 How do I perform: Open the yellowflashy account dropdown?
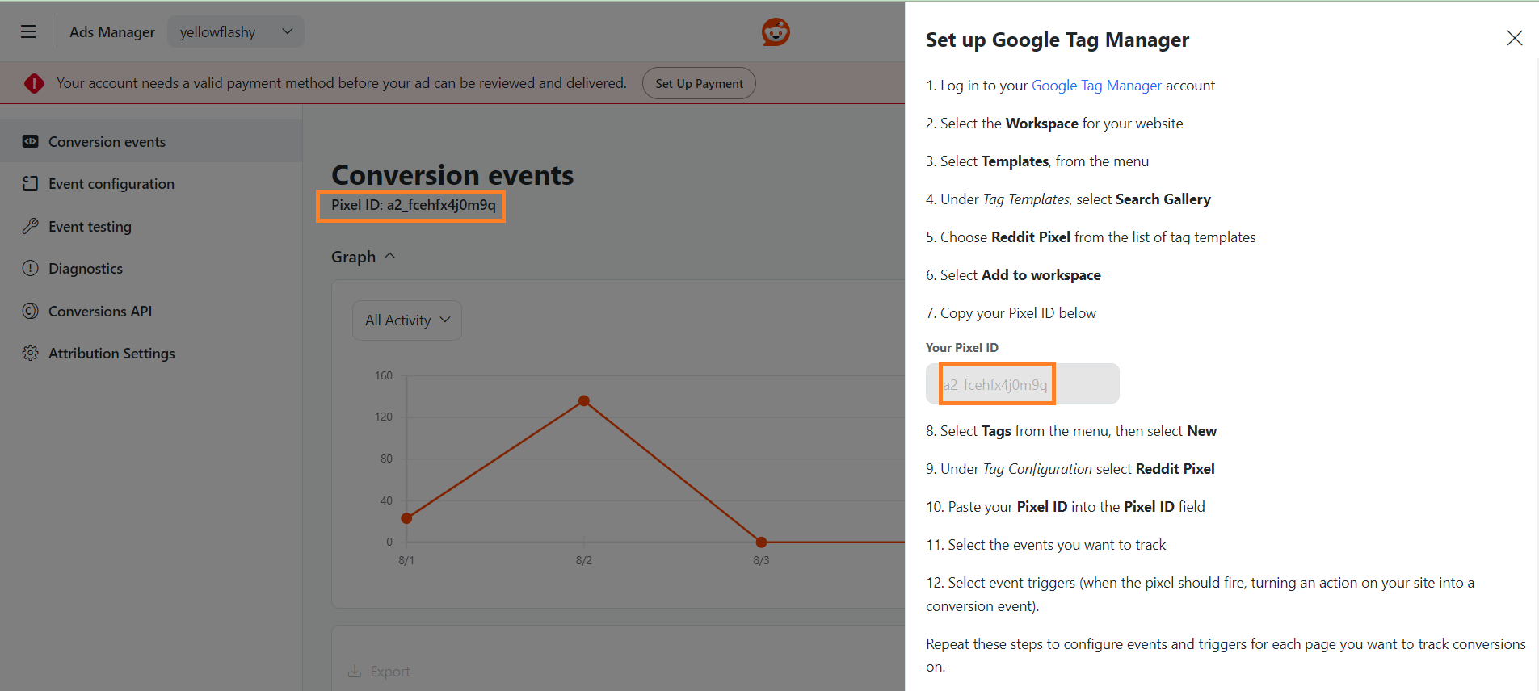pos(235,32)
